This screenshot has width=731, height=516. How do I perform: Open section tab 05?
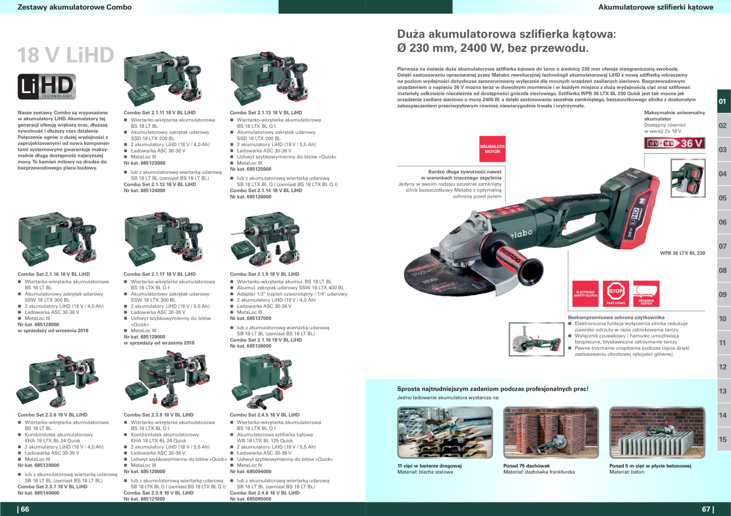(723, 198)
